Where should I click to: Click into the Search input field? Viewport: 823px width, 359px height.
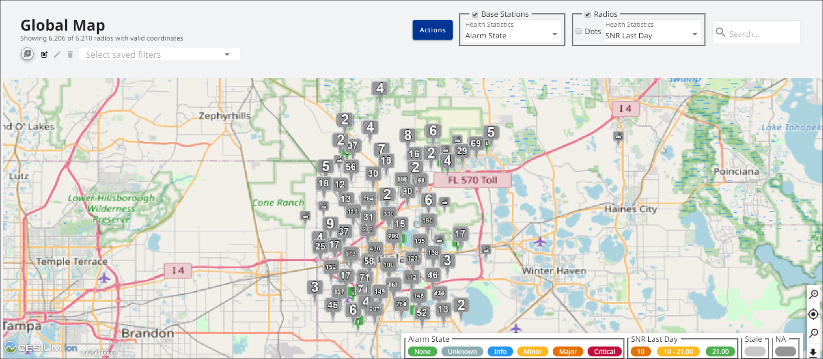(762, 34)
